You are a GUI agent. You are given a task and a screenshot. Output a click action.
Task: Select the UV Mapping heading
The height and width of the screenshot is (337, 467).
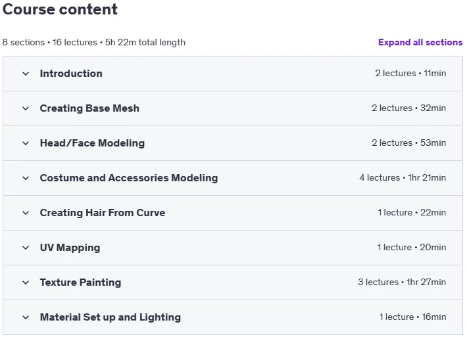coord(70,248)
